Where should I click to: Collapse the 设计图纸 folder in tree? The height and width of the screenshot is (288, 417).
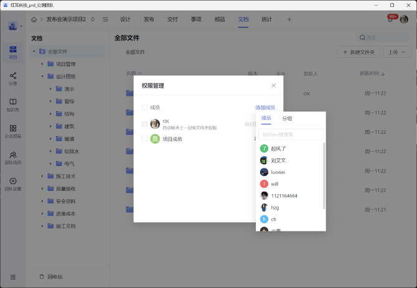coord(42,77)
